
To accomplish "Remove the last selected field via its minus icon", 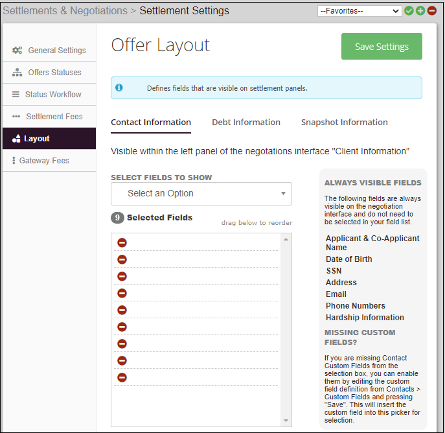I will (x=122, y=377).
